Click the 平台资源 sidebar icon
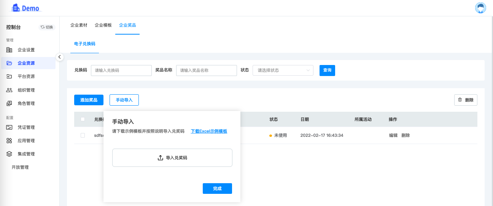 [x=10, y=76]
